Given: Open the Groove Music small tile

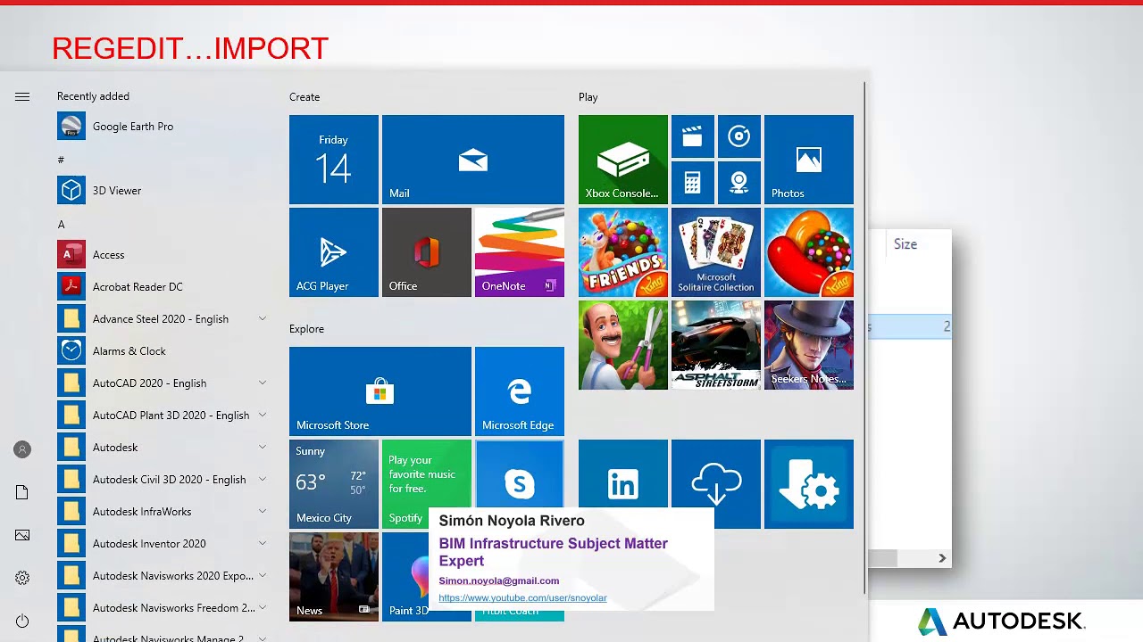Looking at the screenshot, I should point(739,136).
